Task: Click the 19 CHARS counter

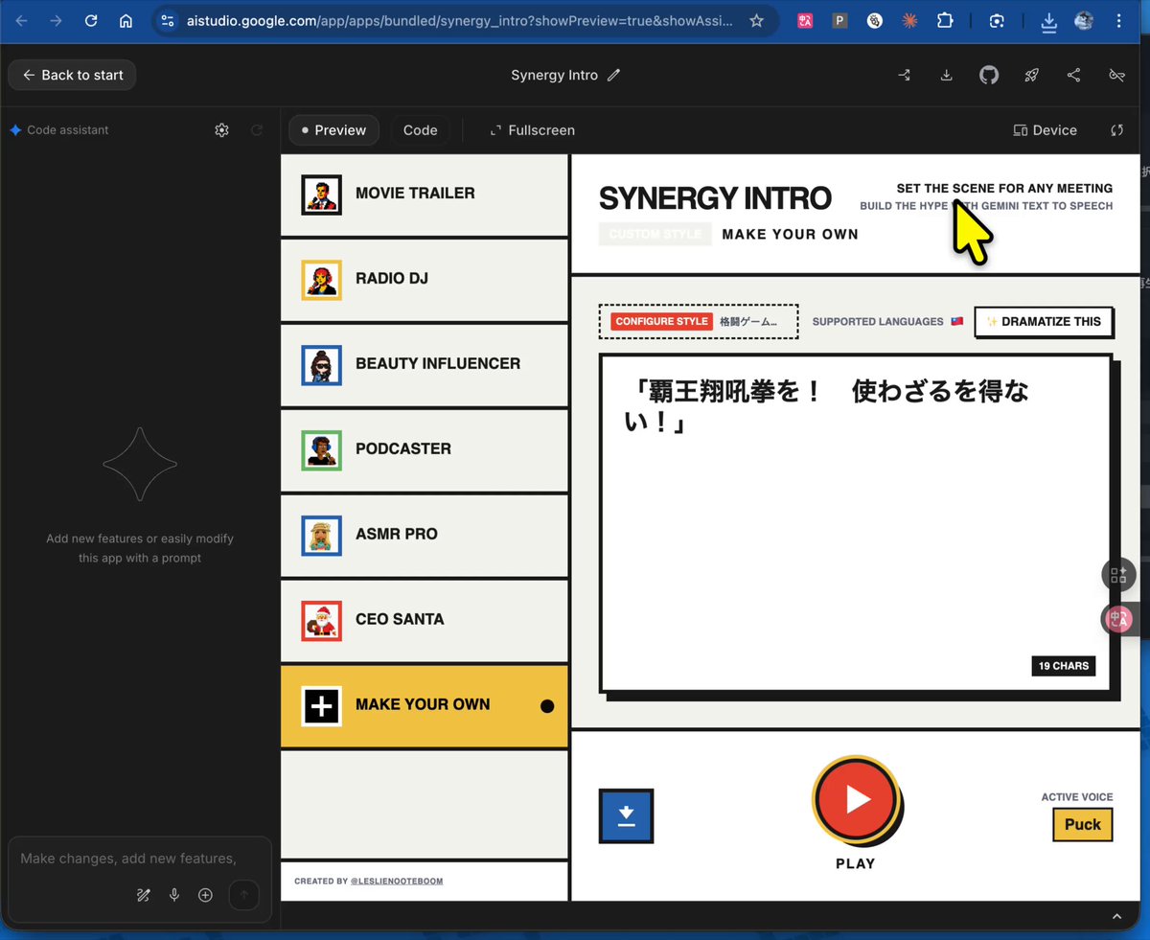Action: coord(1064,666)
